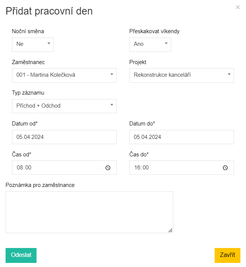This screenshot has height=267, width=246.
Task: Open the Noční směna dropdown
Action: (x=33, y=44)
